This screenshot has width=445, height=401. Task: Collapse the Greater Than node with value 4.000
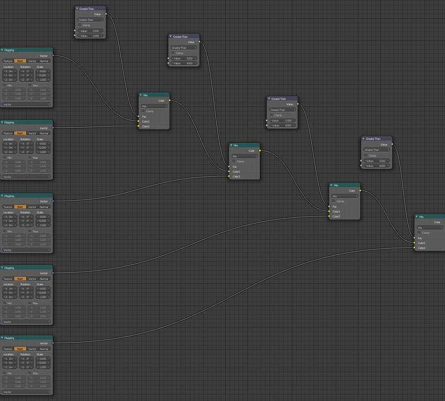171,36
